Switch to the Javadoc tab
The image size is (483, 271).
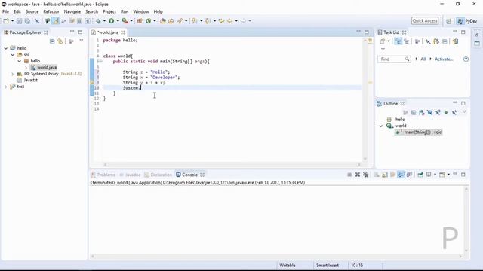(x=130, y=175)
